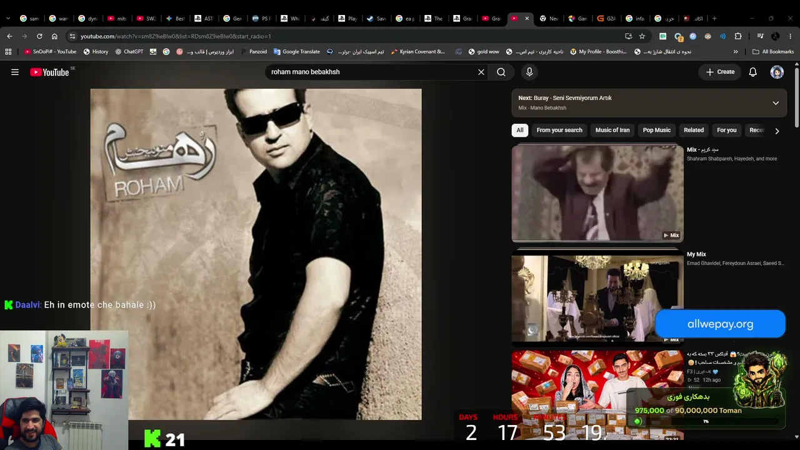Open the media controls icon in toolbar
This screenshot has height=450, width=800.
[x=760, y=36]
